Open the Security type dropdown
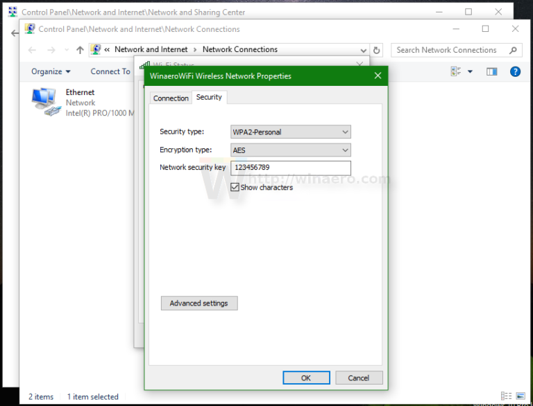The image size is (533, 406). [290, 132]
